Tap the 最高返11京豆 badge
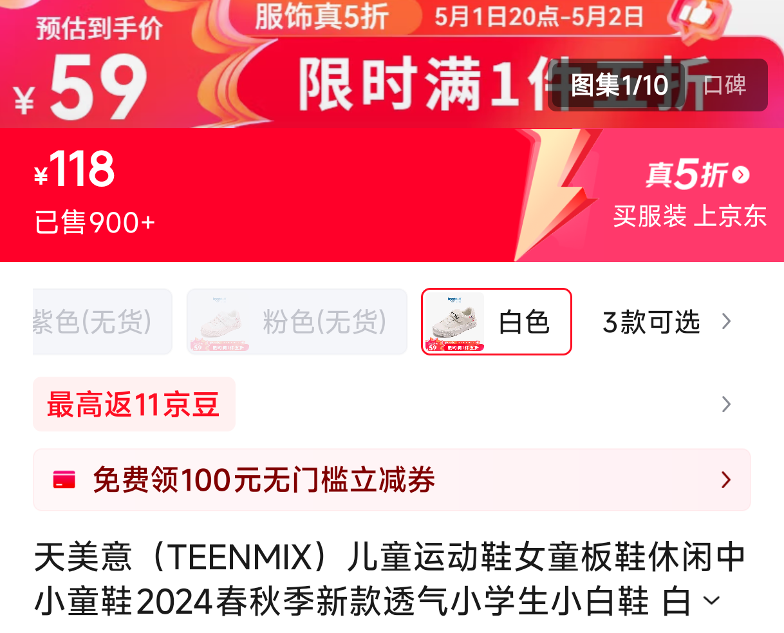Viewport: 784px width, 633px height. coord(134,404)
